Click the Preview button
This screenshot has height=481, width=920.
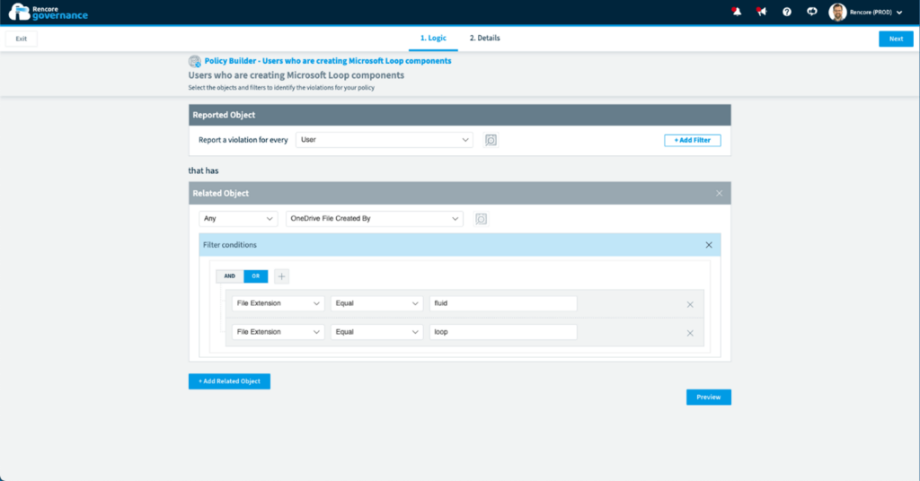[709, 398]
